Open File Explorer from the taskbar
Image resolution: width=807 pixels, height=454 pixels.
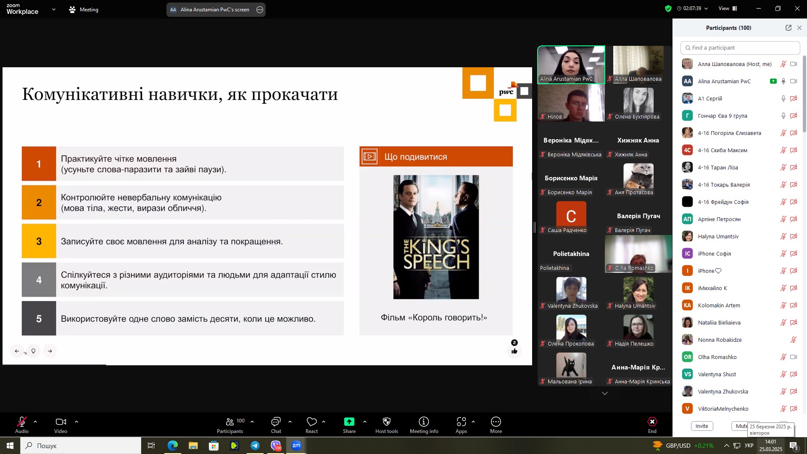[193, 446]
